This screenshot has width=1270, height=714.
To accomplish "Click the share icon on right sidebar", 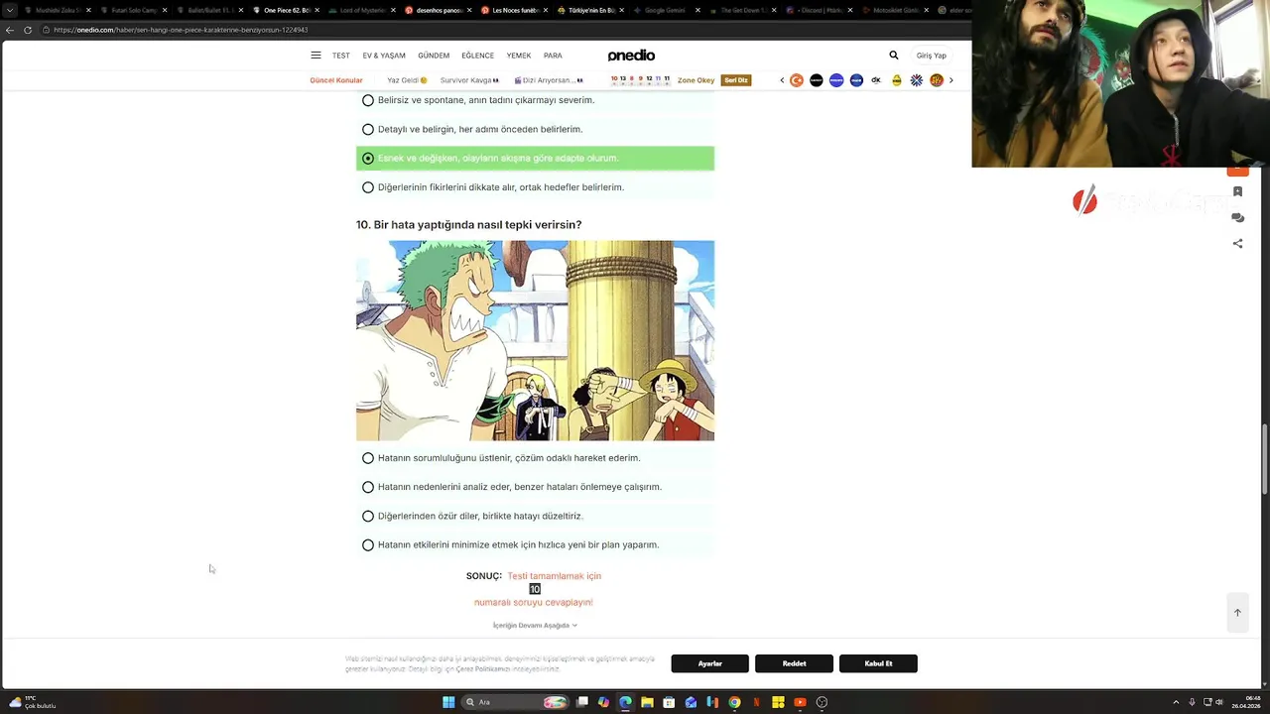I will (1237, 243).
